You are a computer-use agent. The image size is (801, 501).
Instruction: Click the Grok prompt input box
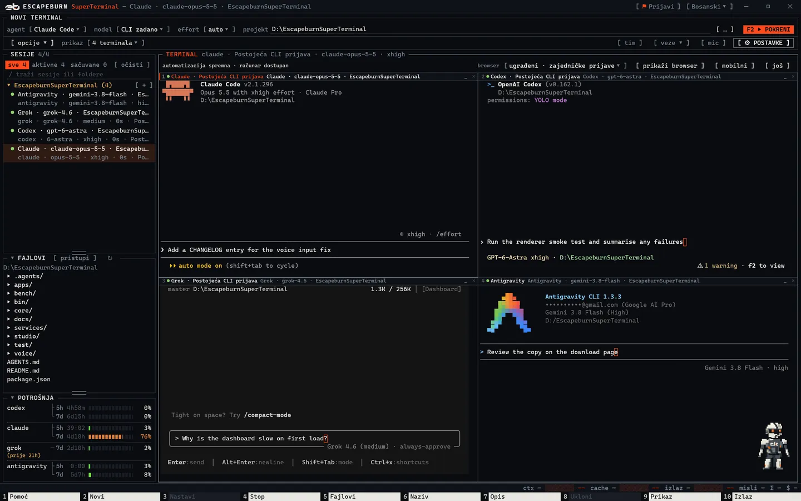click(314, 439)
